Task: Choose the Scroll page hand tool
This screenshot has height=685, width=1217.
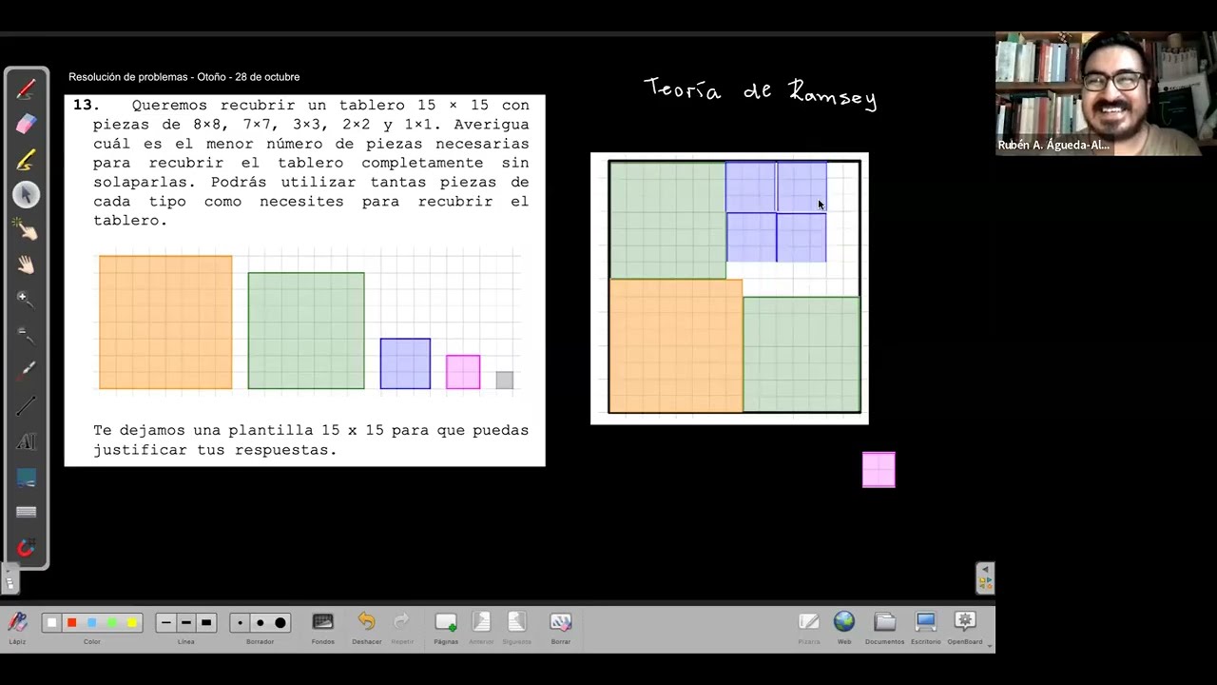Action: coord(26,265)
